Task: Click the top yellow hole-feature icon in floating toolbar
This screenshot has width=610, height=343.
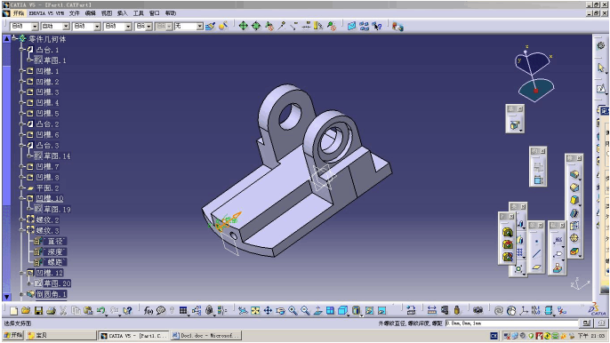Action: [x=507, y=233]
